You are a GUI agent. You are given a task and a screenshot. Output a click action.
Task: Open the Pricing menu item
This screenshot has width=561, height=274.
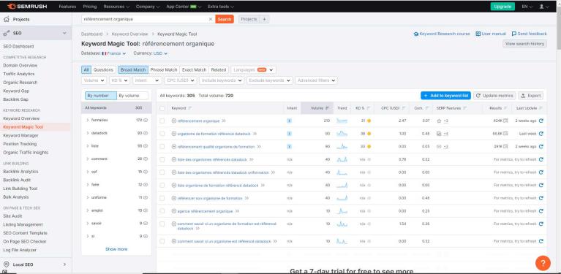click(x=90, y=7)
